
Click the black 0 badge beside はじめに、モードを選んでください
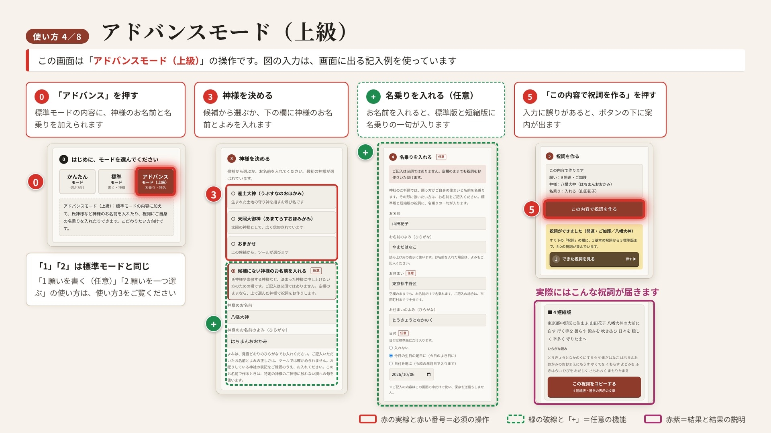pyautogui.click(x=64, y=159)
